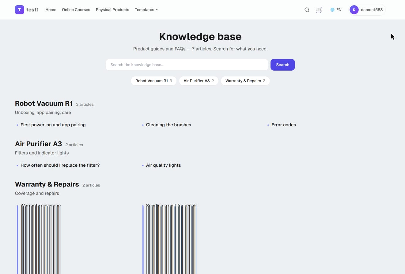Viewport: 405px width, 274px height.
Task: Select the Air Purifier A3 category chip
Action: pos(199,81)
